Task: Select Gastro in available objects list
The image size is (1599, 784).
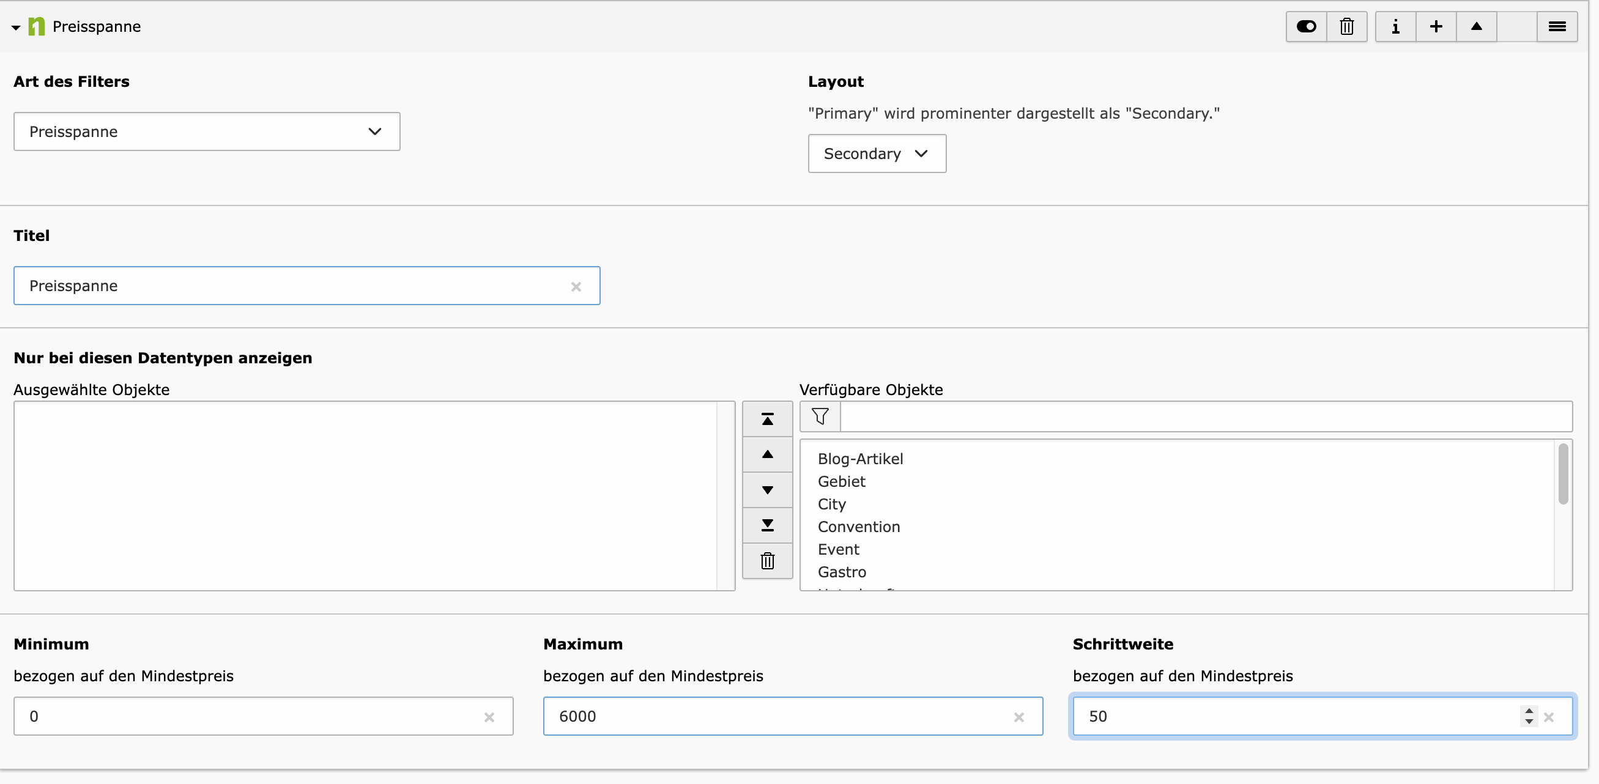Action: [842, 572]
